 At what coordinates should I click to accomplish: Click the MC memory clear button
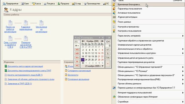pos(77,66)
